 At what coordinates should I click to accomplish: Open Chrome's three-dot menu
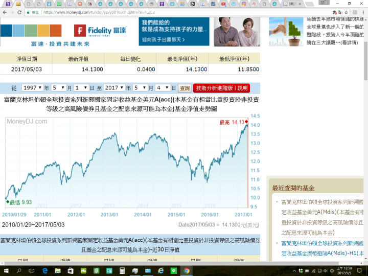tap(363, 12)
